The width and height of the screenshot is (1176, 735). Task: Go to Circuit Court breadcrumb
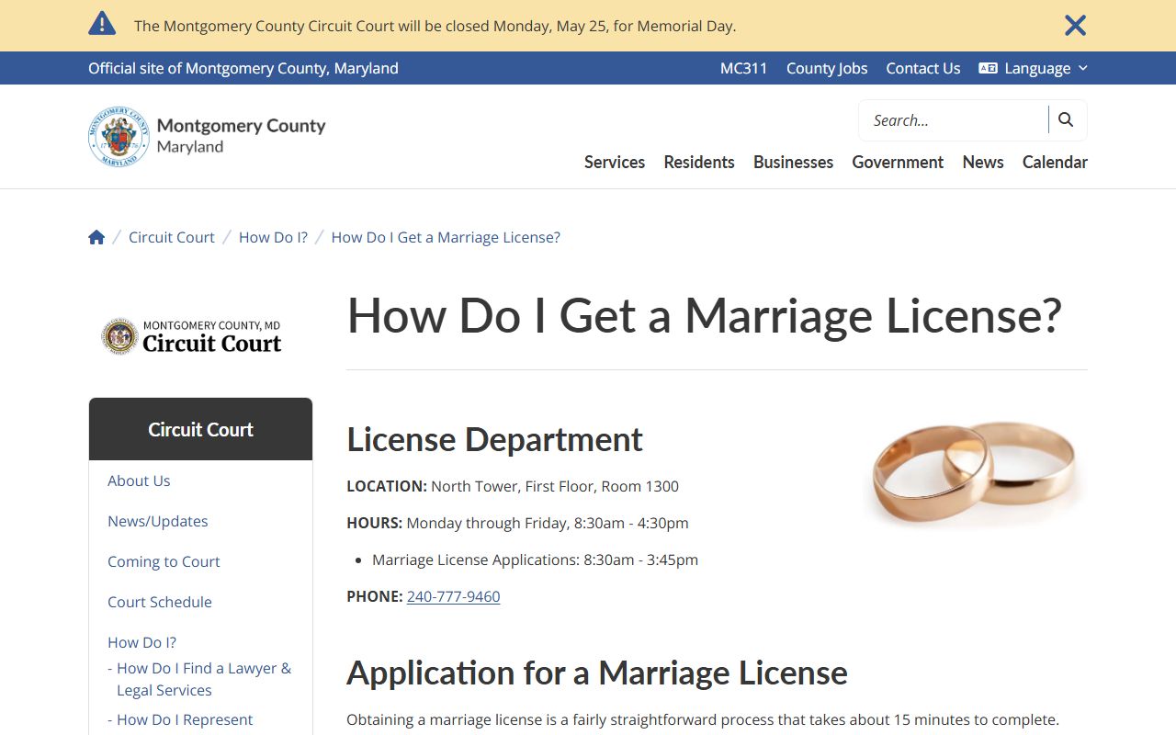172,237
